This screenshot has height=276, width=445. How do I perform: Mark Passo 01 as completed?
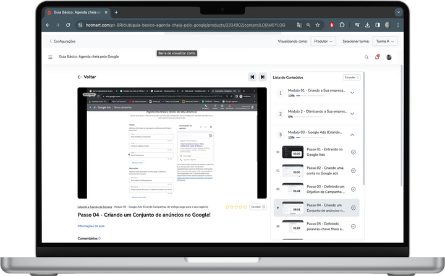point(353,152)
